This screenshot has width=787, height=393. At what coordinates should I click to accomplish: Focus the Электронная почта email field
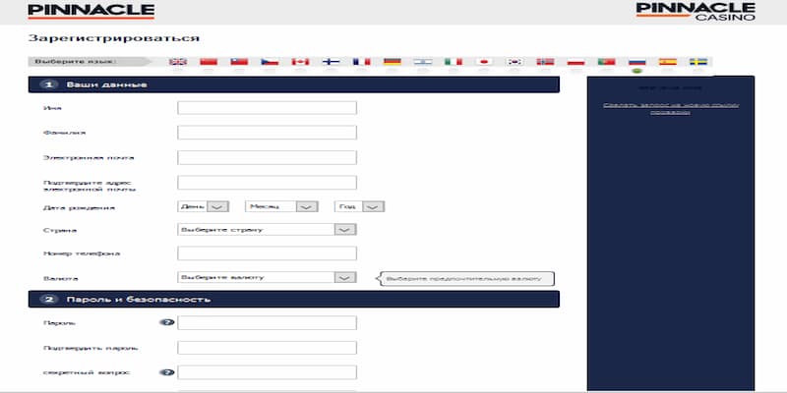tap(267, 157)
